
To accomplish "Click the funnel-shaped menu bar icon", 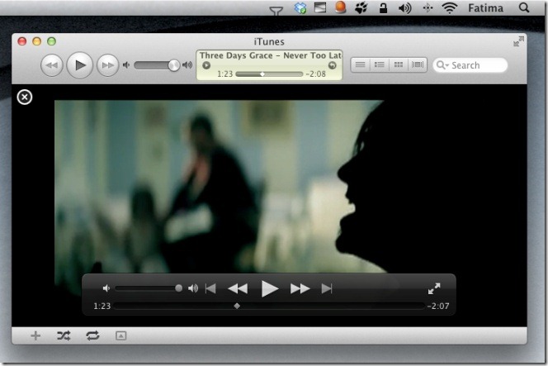I will (x=276, y=12).
